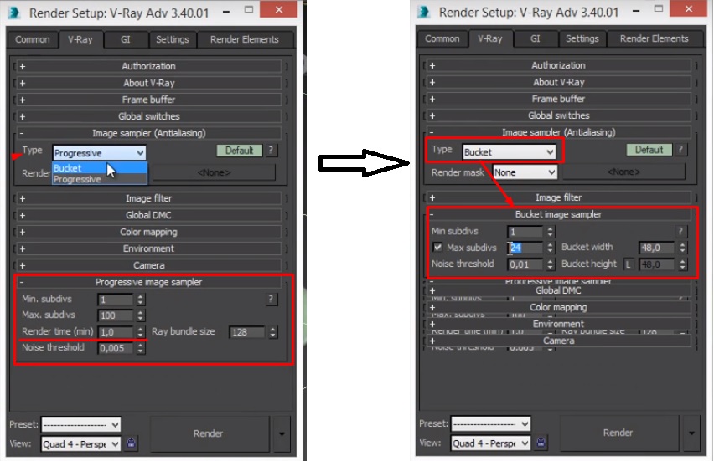Click the Noise threshold spinner in Bucket sampler
Viewport: 714px width, 461px height.
coord(550,264)
